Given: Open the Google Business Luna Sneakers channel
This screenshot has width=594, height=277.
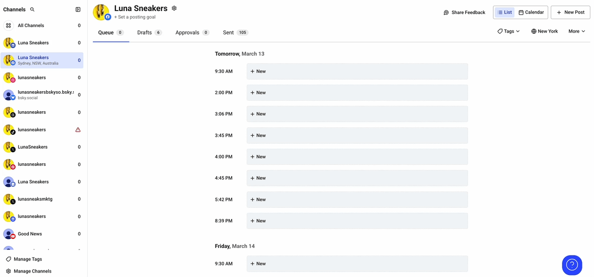Looking at the screenshot, I should click(42, 182).
